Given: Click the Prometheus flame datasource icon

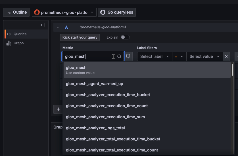Looking at the screenshot, I should pyautogui.click(x=37, y=12).
